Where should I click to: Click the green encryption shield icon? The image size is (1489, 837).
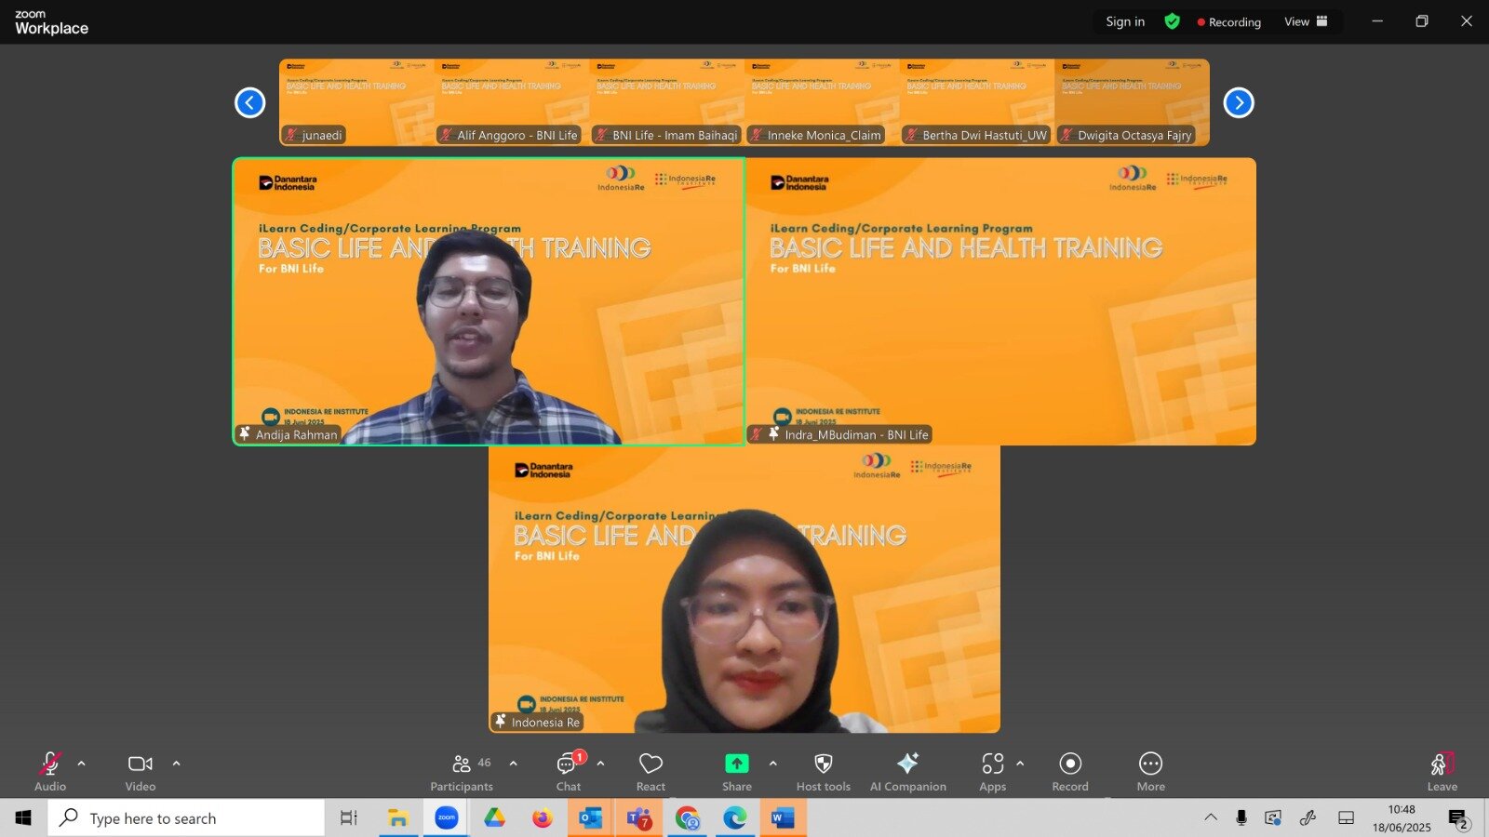point(1173,21)
